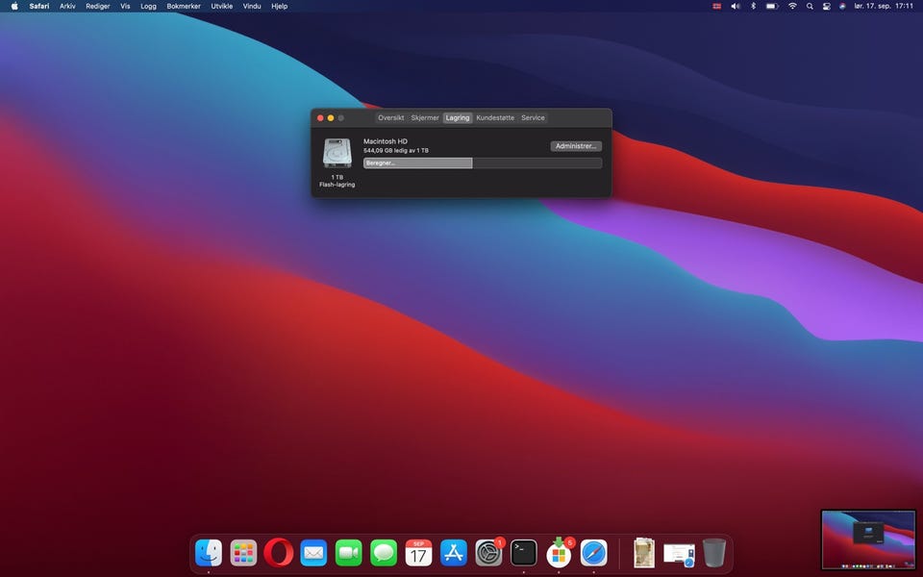
Task: Launch Opera browser from the dock
Action: (279, 552)
